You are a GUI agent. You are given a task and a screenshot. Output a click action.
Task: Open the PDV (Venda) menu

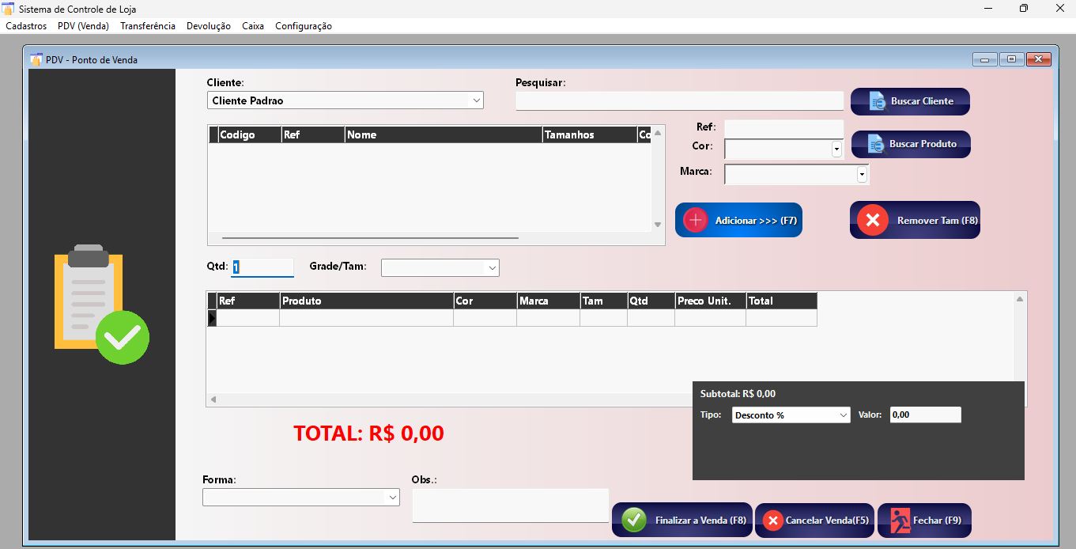[83, 26]
